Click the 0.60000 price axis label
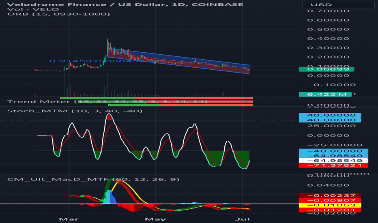This screenshot has height=223, width=378. pyautogui.click(x=329, y=20)
